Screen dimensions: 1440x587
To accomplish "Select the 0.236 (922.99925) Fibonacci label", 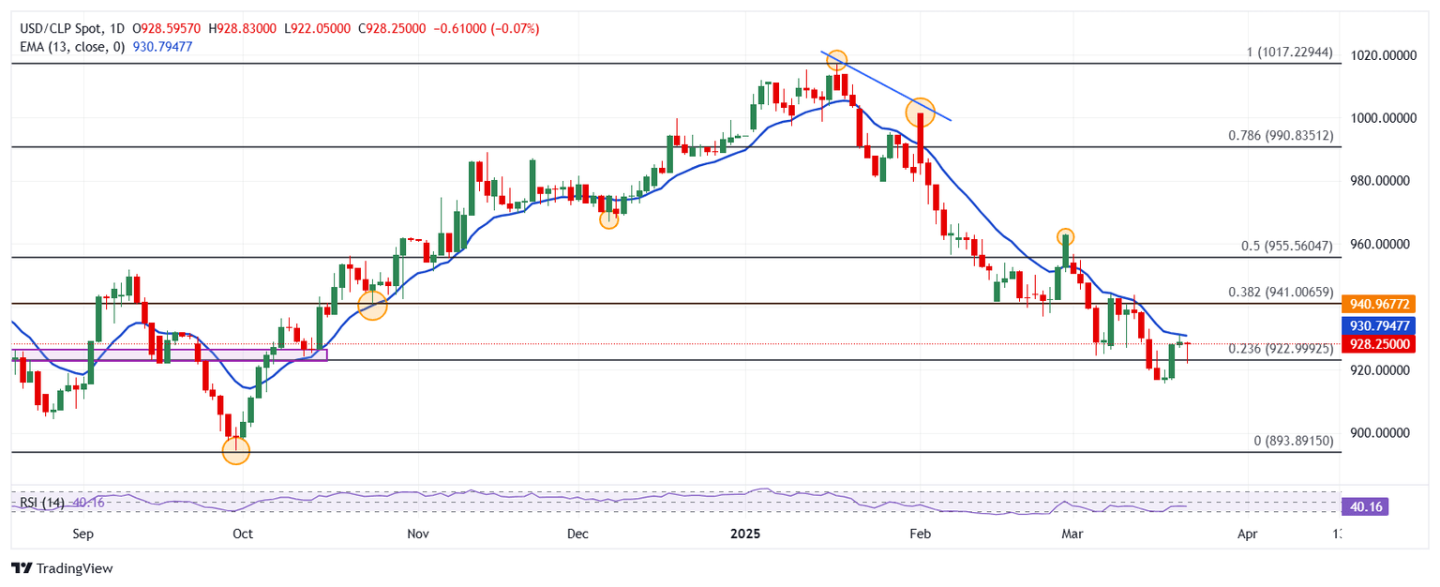I will [x=1280, y=348].
